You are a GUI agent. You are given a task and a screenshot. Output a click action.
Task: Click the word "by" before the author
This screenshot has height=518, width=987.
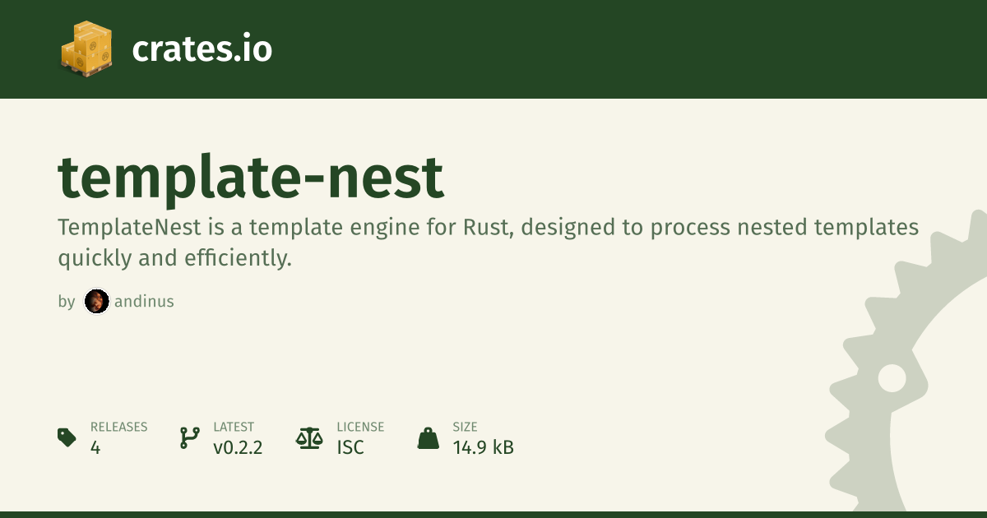point(67,302)
